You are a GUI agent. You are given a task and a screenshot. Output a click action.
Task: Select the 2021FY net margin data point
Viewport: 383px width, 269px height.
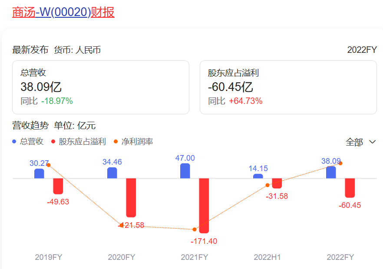pyautogui.click(x=195, y=229)
